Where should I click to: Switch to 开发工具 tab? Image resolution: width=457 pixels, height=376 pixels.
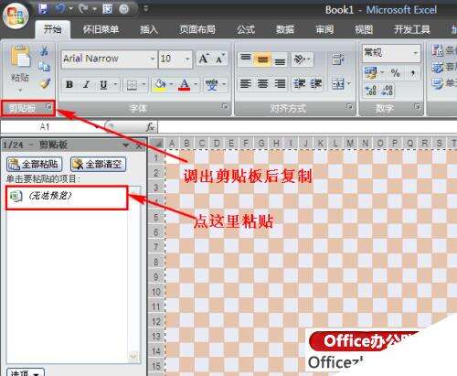tap(412, 29)
